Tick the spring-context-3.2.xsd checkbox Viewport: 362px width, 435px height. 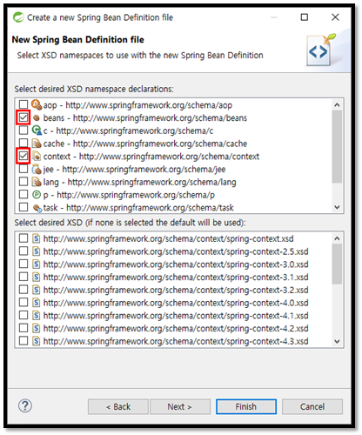click(23, 290)
